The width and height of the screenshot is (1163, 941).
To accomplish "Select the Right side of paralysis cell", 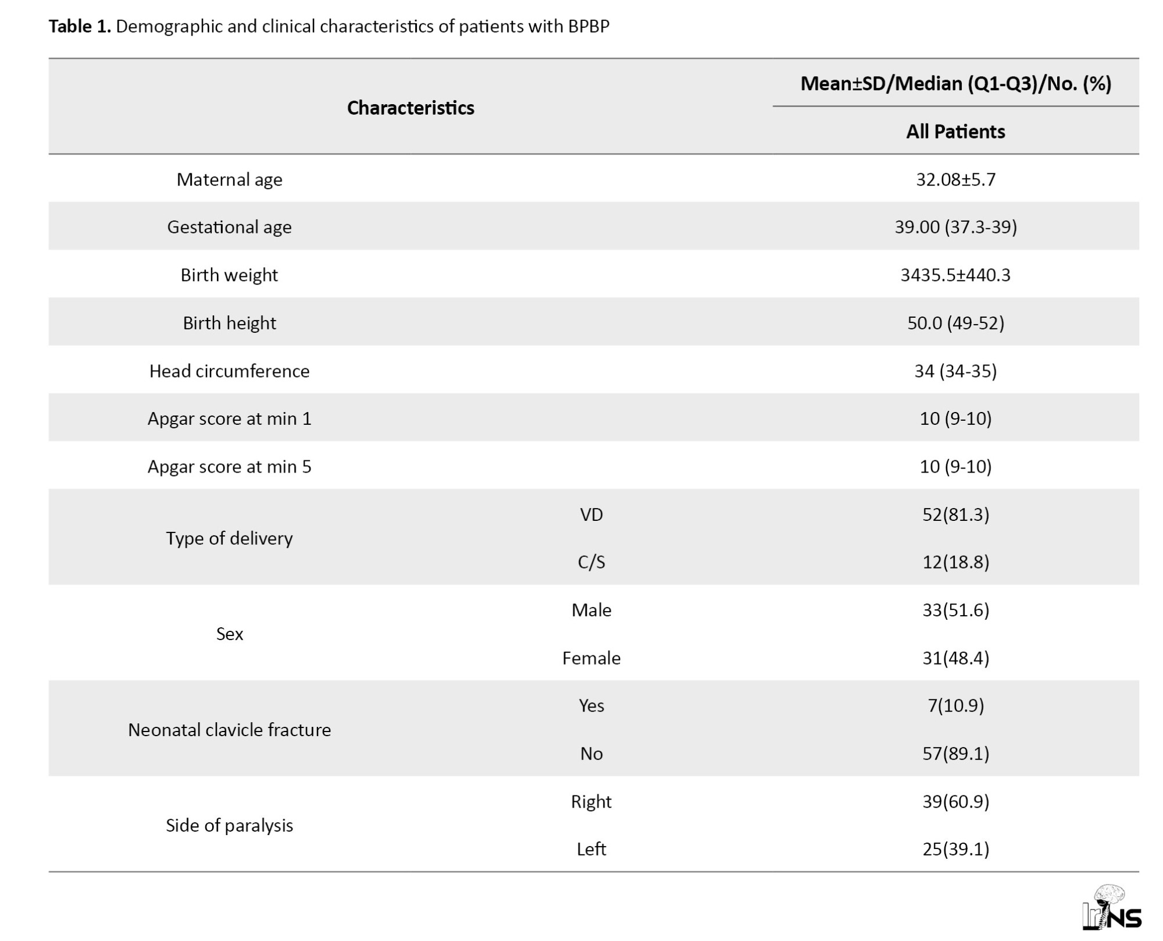I will pos(591,802).
